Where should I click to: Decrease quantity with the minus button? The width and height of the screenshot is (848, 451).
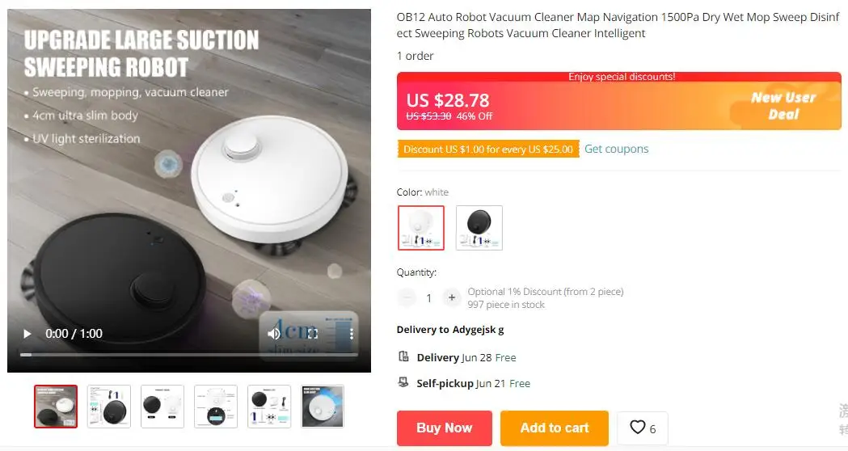407,297
